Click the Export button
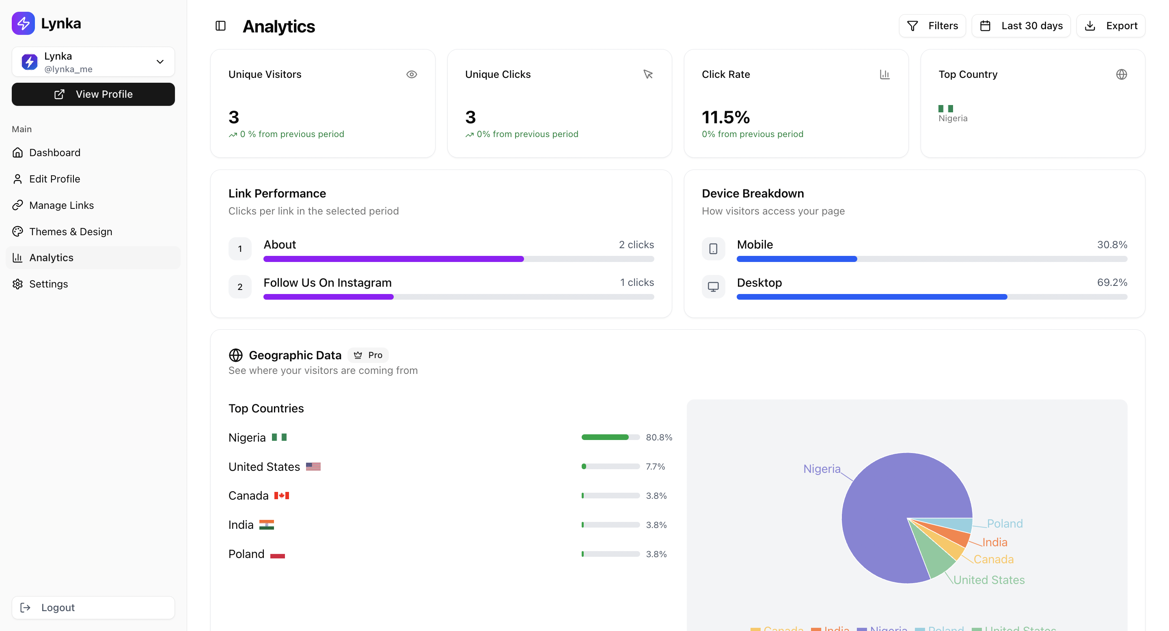This screenshot has width=1169, height=631. tap(1111, 26)
